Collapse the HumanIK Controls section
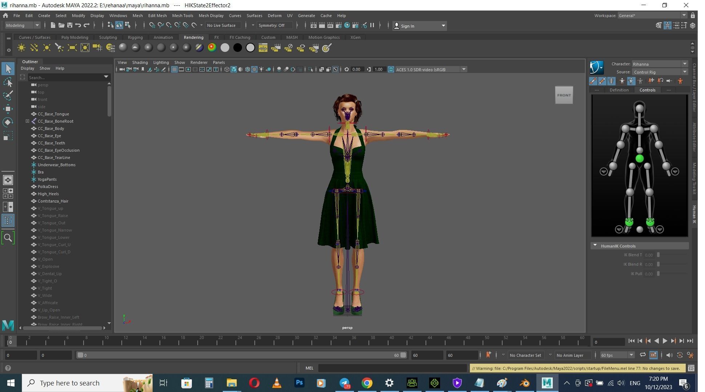The image size is (705, 392). [x=595, y=246]
